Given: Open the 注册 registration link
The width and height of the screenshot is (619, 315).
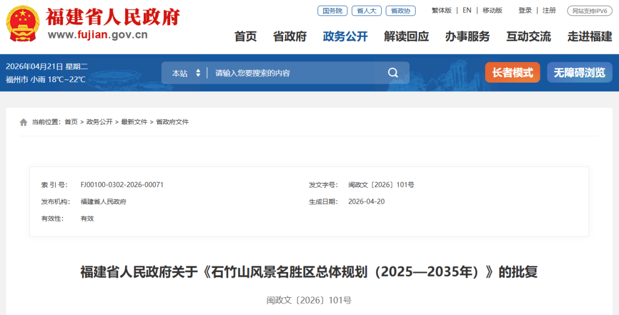Looking at the screenshot, I should (x=549, y=10).
